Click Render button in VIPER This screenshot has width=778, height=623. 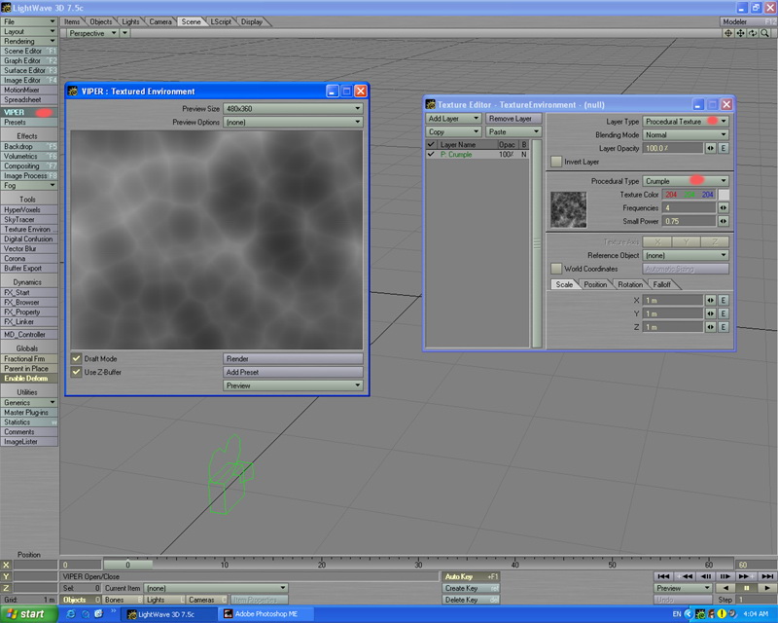(x=293, y=358)
